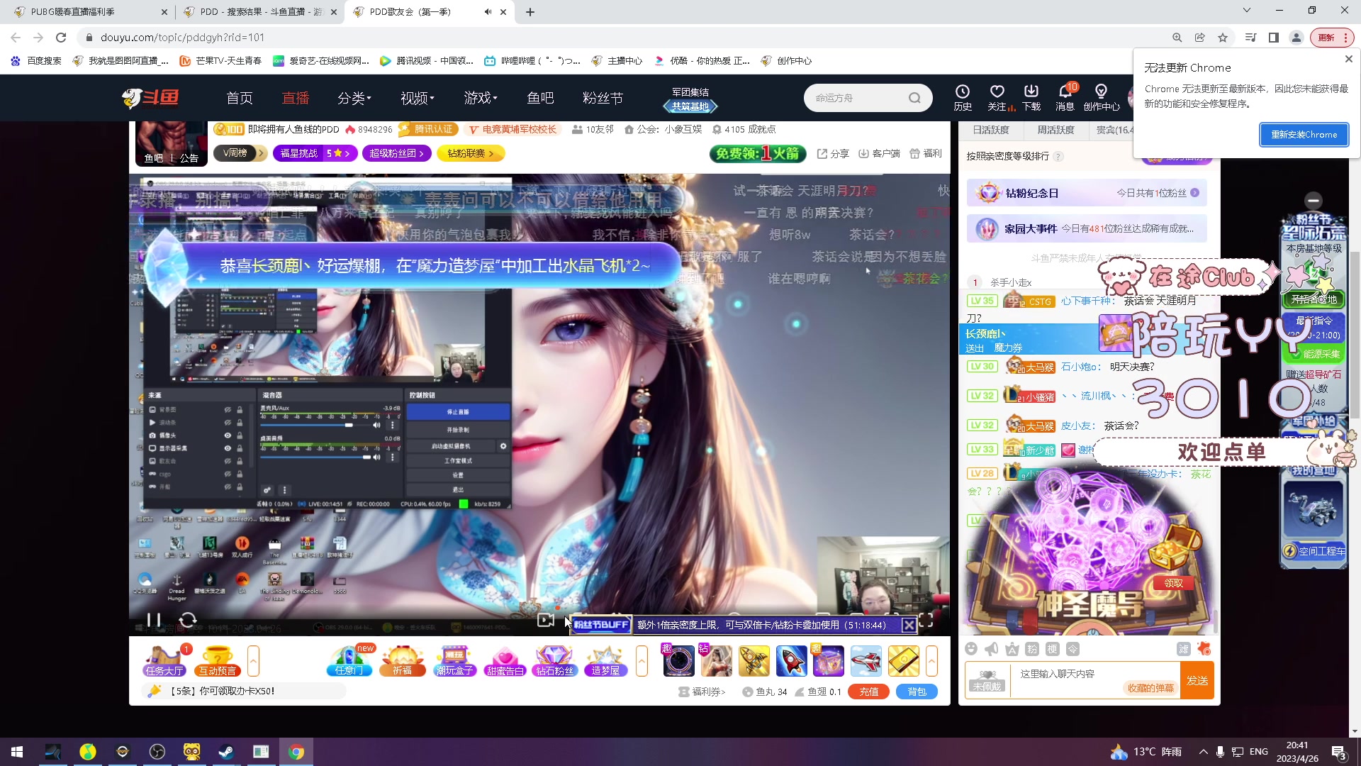
Task: Select the red airplane gift
Action: 866,661
